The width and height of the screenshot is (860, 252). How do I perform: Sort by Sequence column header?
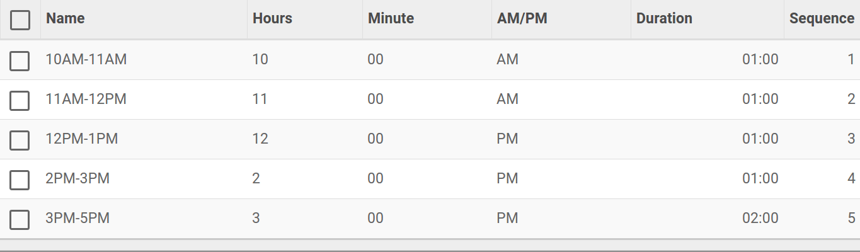click(822, 18)
